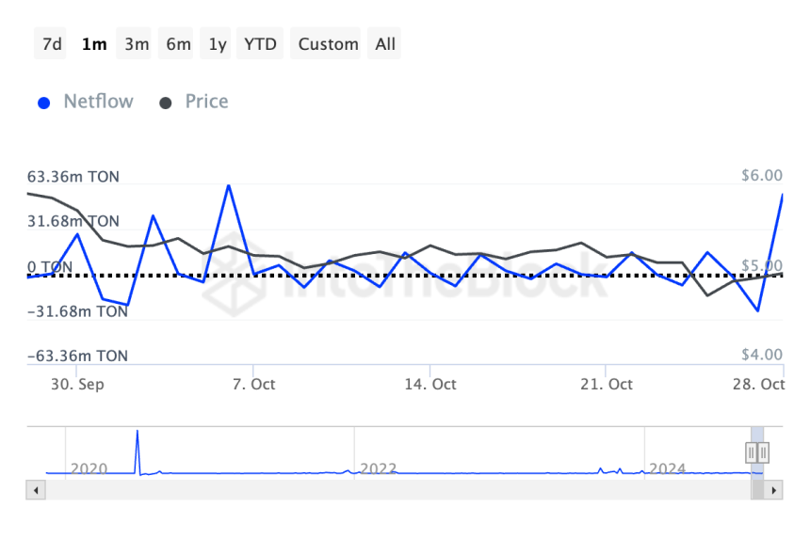The image size is (810, 539).
Task: Show the 1y time range
Action: point(218,44)
